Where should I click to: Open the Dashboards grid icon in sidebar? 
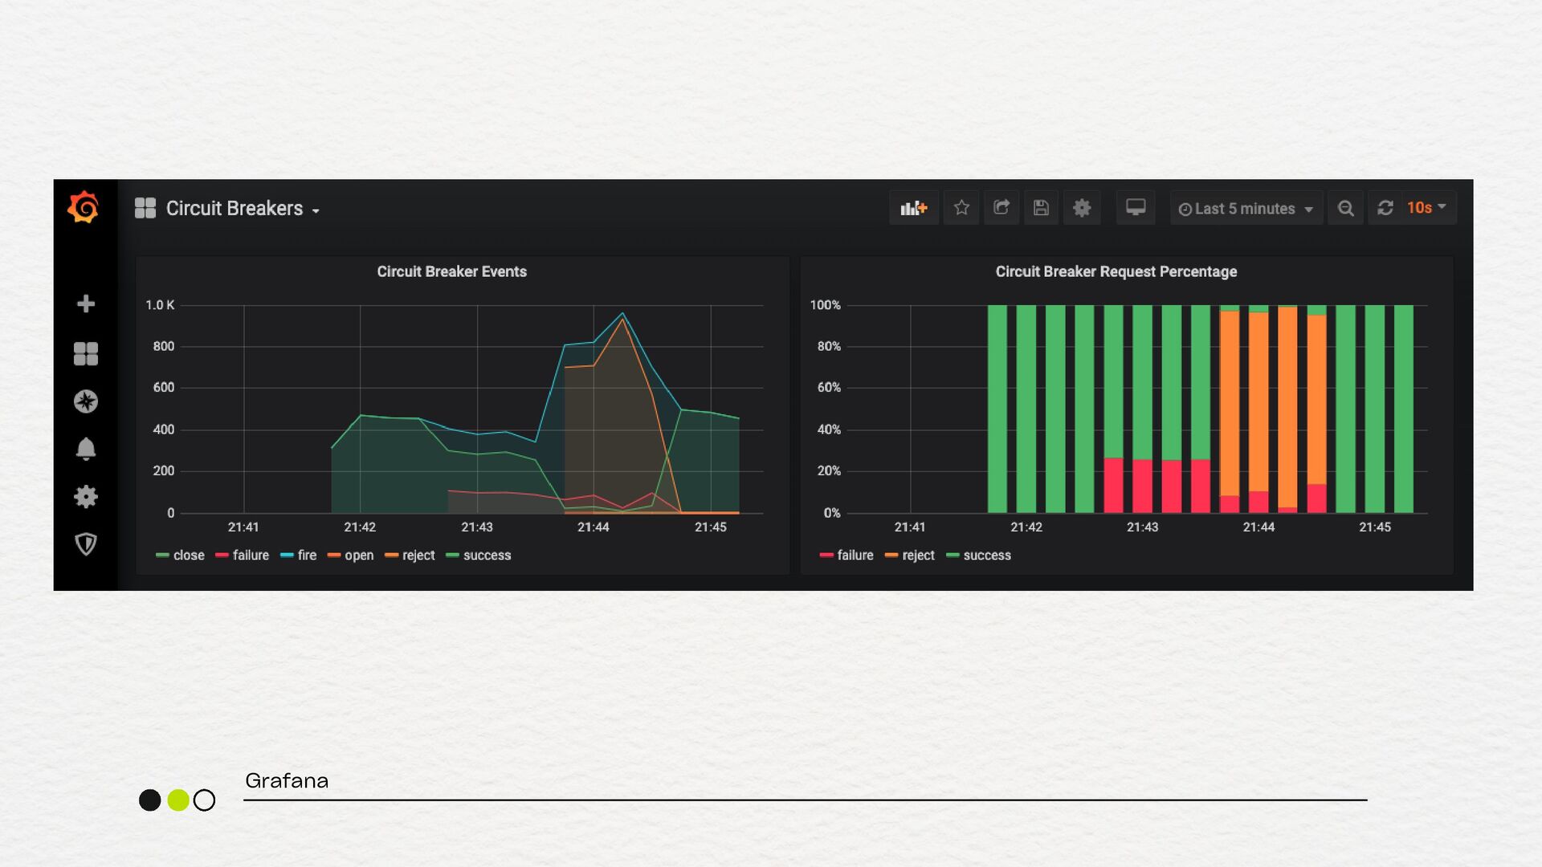coord(86,353)
